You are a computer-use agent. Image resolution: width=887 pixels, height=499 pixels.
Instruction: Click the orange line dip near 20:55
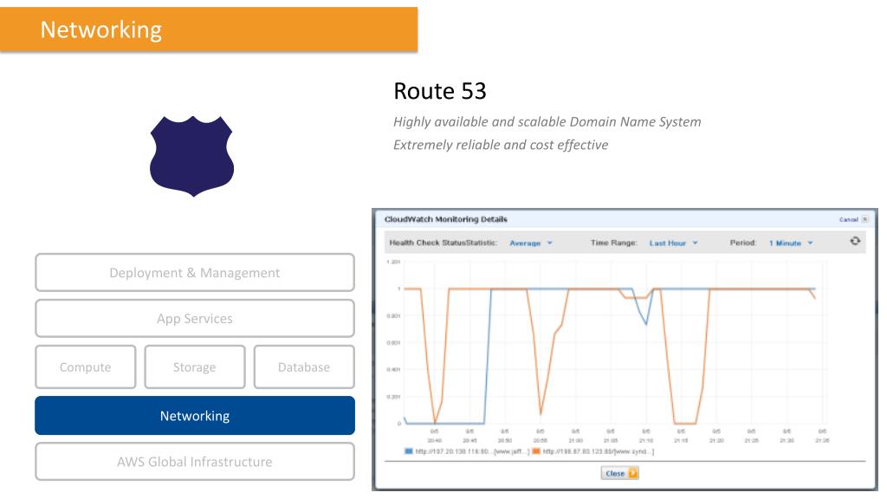pos(541,412)
